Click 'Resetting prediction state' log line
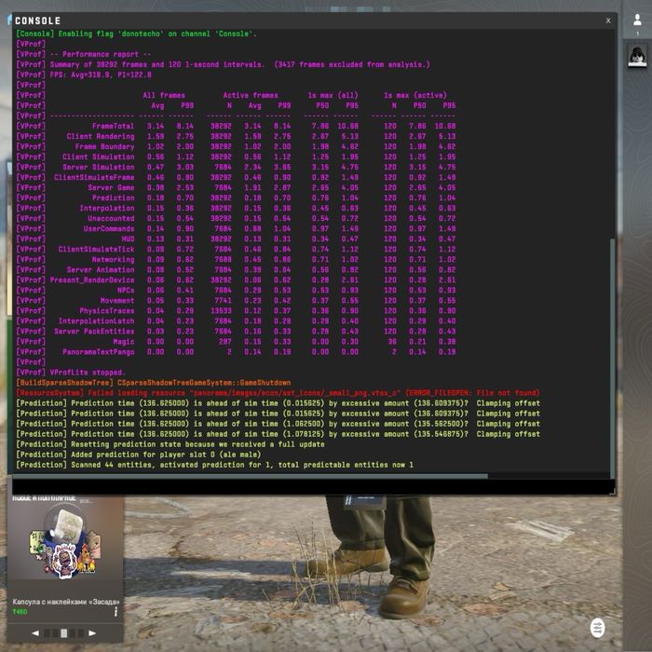The image size is (652, 652). pos(170,444)
